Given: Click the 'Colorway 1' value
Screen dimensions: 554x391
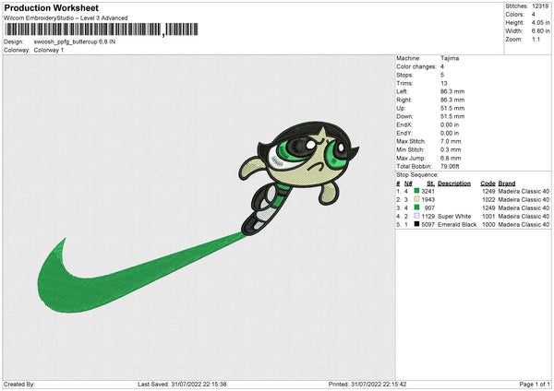Looking at the screenshot, I should click(x=49, y=50).
